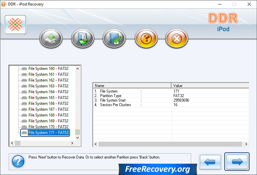Click drive icon beside File System 164
Viewport: 257px width, 175px height.
(x=24, y=92)
